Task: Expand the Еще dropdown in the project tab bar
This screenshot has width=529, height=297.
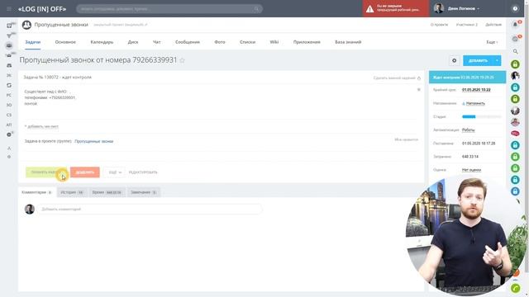Action: point(492,42)
